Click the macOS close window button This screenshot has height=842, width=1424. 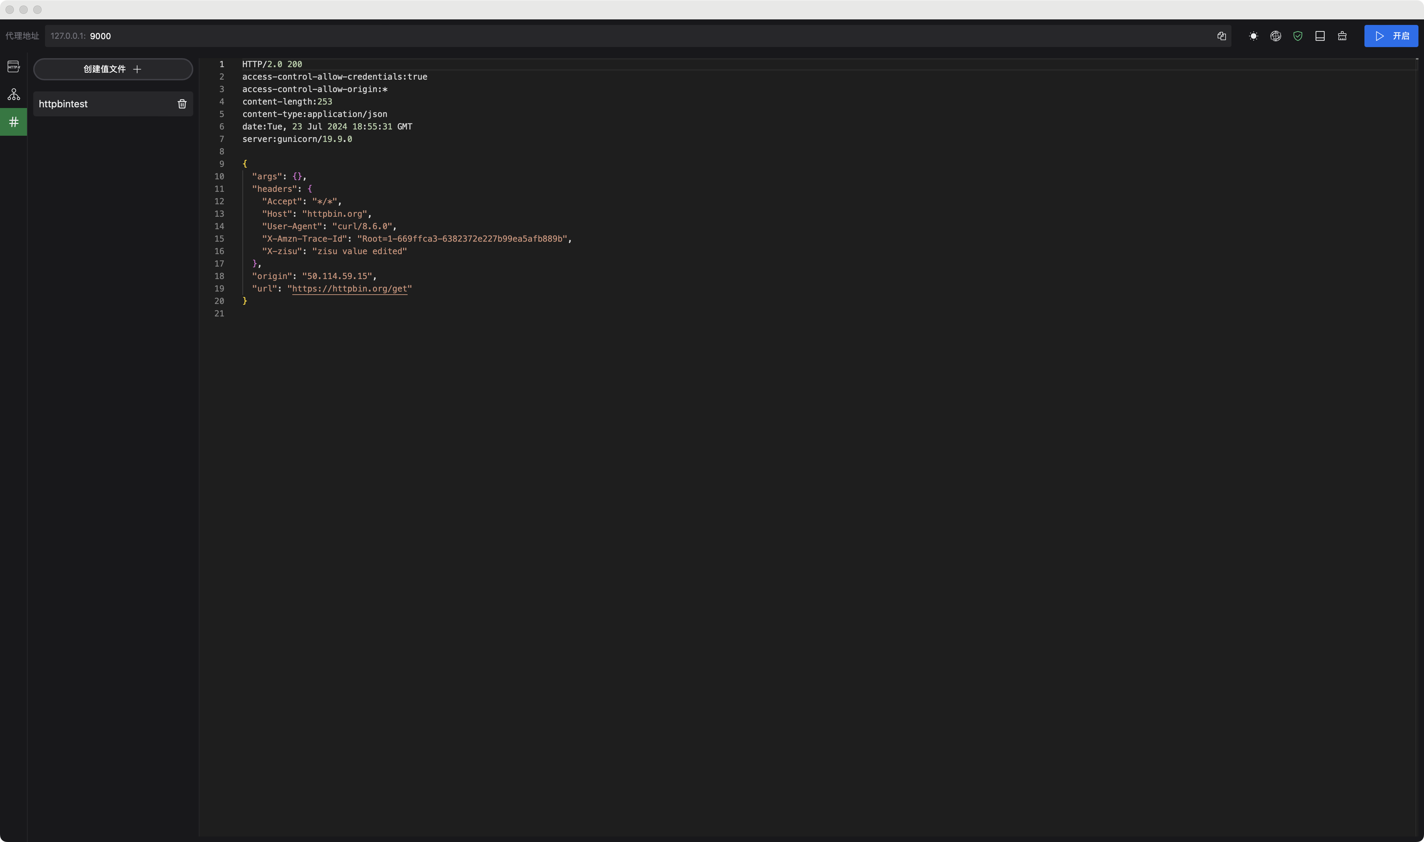(x=10, y=10)
